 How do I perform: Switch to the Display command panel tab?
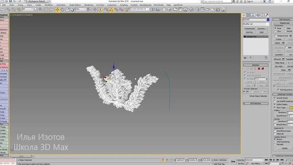pyautogui.click(x=262, y=15)
